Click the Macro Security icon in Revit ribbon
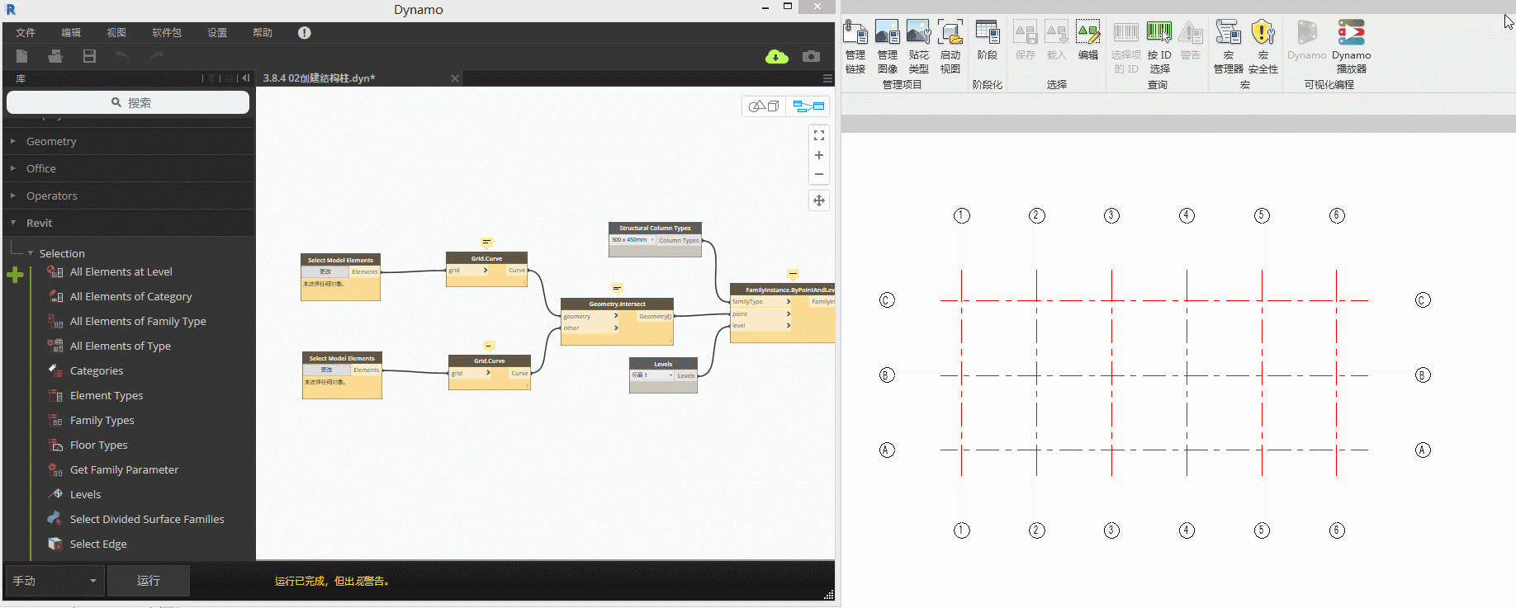The image size is (1516, 608). coord(1263,47)
